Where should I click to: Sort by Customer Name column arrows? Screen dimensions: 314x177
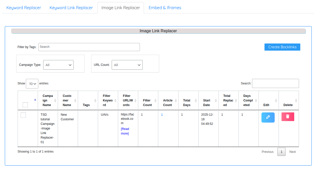click(x=75, y=100)
